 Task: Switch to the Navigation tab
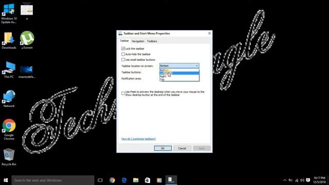(138, 41)
